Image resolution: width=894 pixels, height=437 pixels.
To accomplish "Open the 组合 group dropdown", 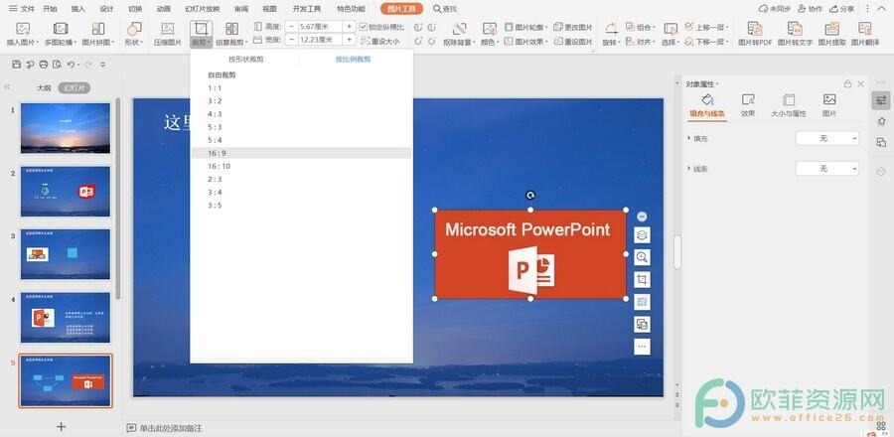I will tap(641, 28).
